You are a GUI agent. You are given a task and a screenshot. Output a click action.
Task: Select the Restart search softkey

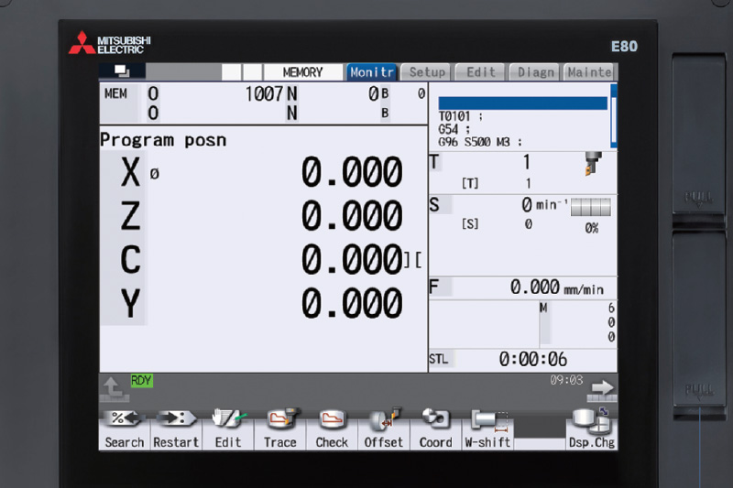pyautogui.click(x=176, y=428)
